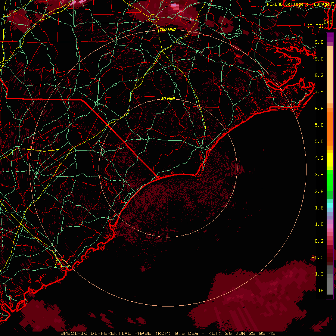Pick the bright green band on color scale
The image size is (336, 336).
point(330,180)
